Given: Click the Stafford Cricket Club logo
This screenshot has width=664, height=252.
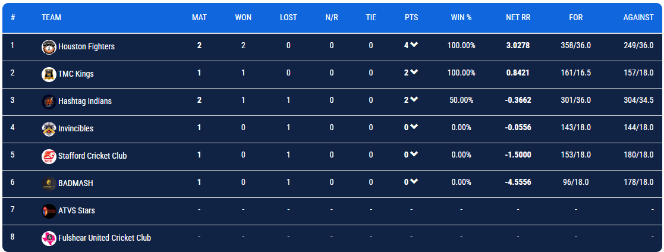Looking at the screenshot, I should coord(49,156).
